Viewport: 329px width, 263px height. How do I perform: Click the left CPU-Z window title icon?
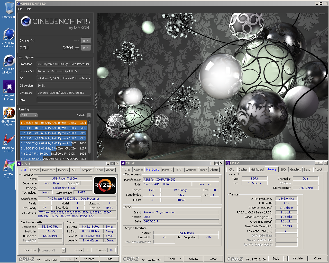[19, 164]
